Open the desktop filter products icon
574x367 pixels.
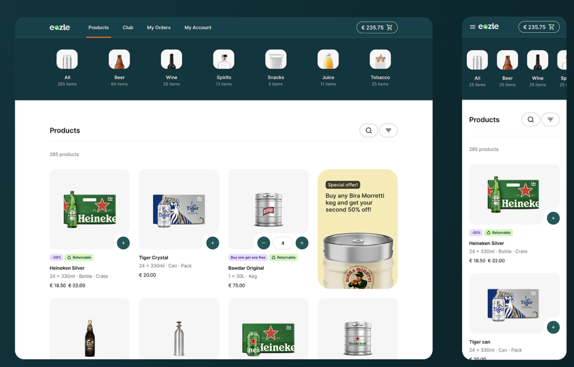point(388,130)
